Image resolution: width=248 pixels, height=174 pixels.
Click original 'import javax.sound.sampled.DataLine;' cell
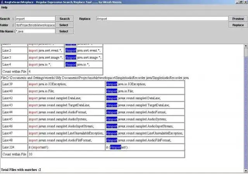tap(66, 98)
